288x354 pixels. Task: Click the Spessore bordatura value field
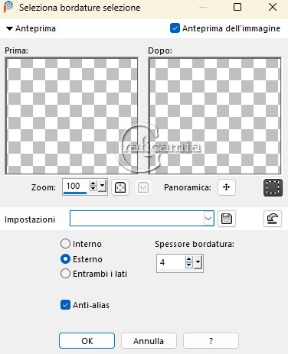(171, 262)
